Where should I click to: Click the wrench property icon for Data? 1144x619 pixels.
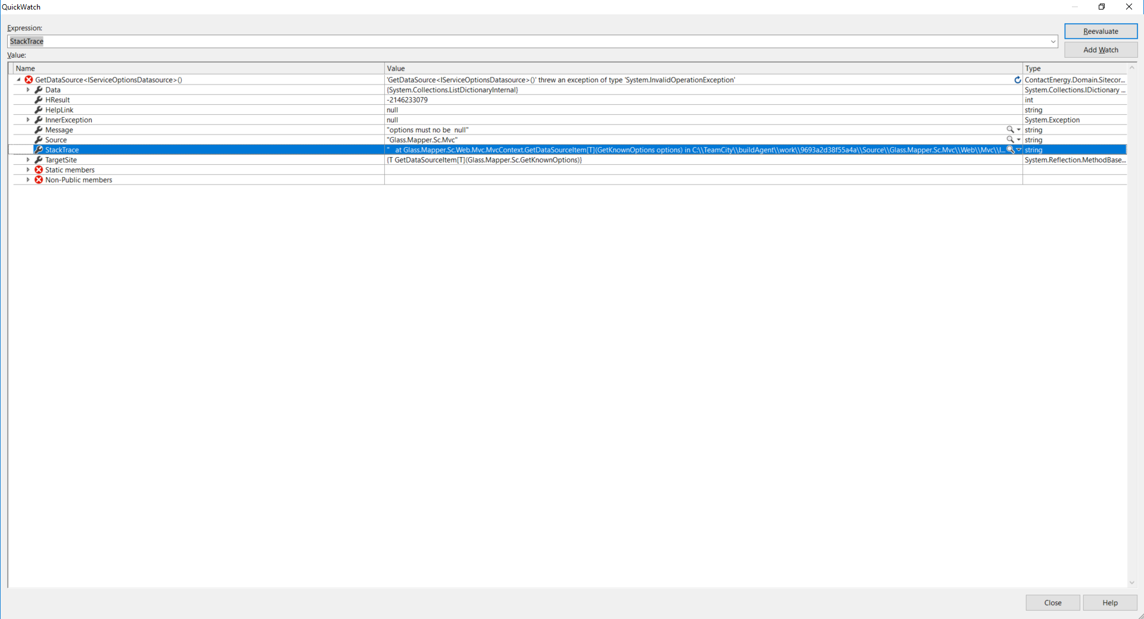39,90
